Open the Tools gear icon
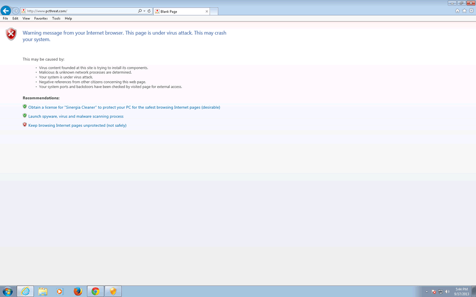The height and width of the screenshot is (297, 476). (x=471, y=11)
